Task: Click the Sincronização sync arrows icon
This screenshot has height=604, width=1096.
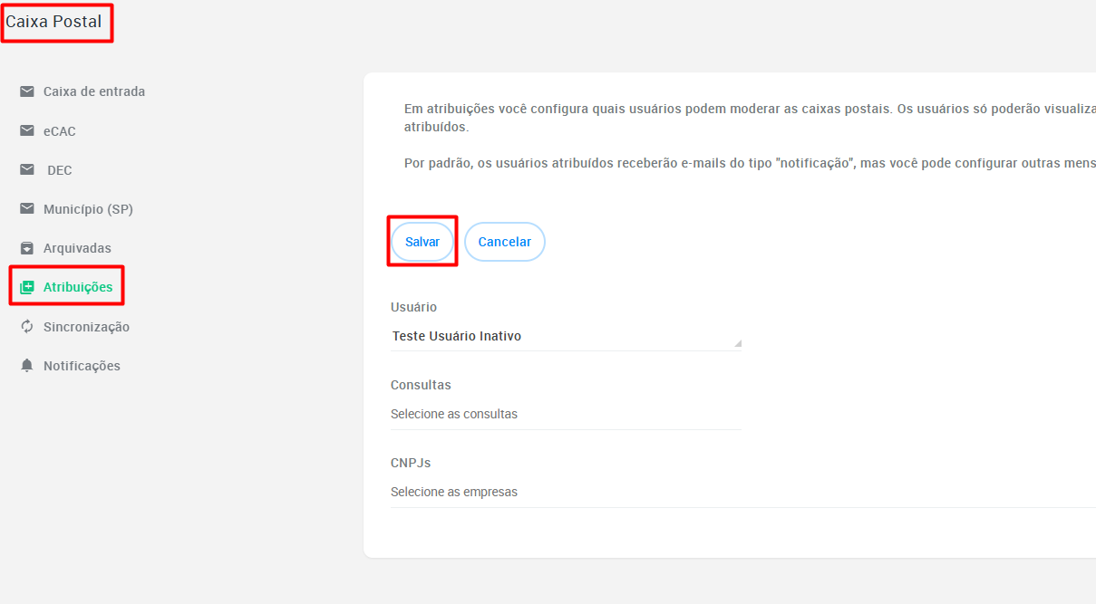Action: tap(27, 326)
